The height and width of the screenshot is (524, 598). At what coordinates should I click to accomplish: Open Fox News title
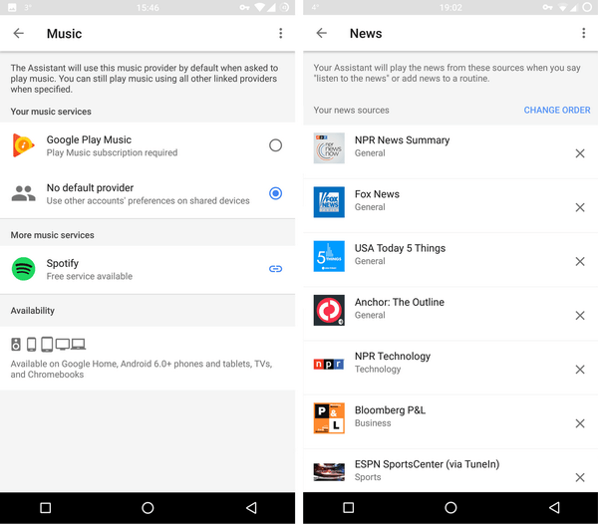[x=377, y=194]
